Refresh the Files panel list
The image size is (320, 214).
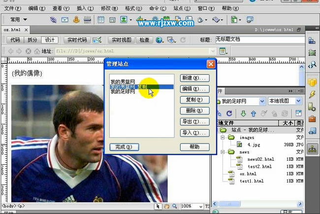[x=229, y=113]
